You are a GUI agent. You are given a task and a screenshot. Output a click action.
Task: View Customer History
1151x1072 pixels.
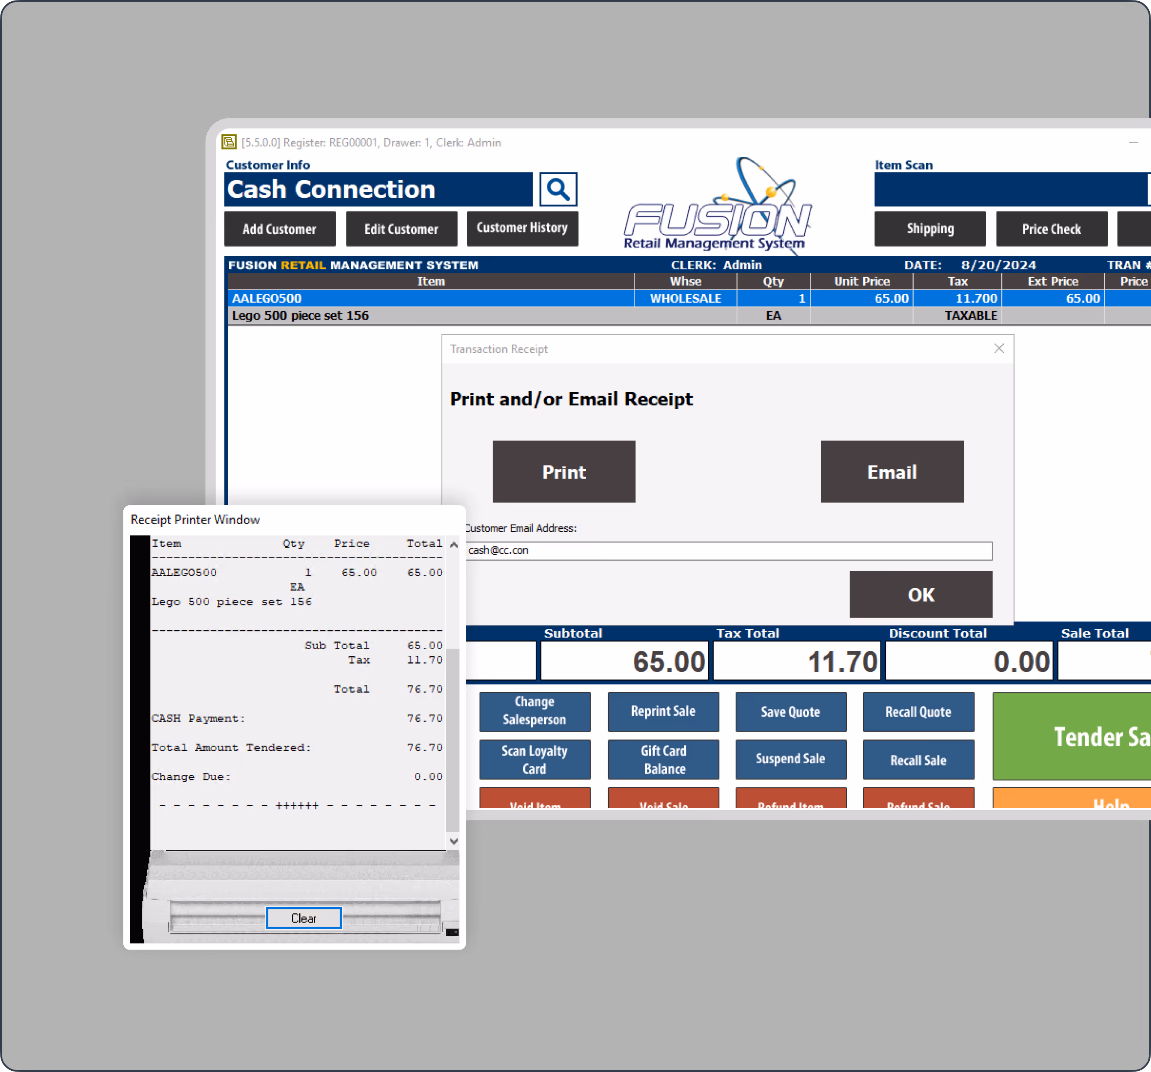[x=522, y=229]
